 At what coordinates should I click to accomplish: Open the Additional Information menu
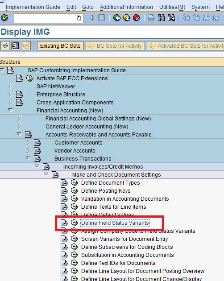(x=126, y=7)
